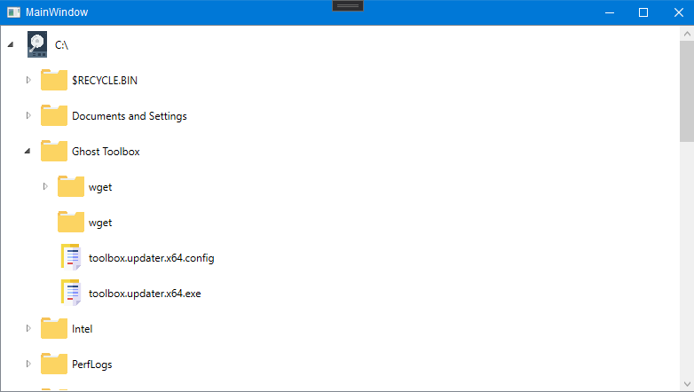Click the Ghost Toolbox folder icon

pos(54,151)
